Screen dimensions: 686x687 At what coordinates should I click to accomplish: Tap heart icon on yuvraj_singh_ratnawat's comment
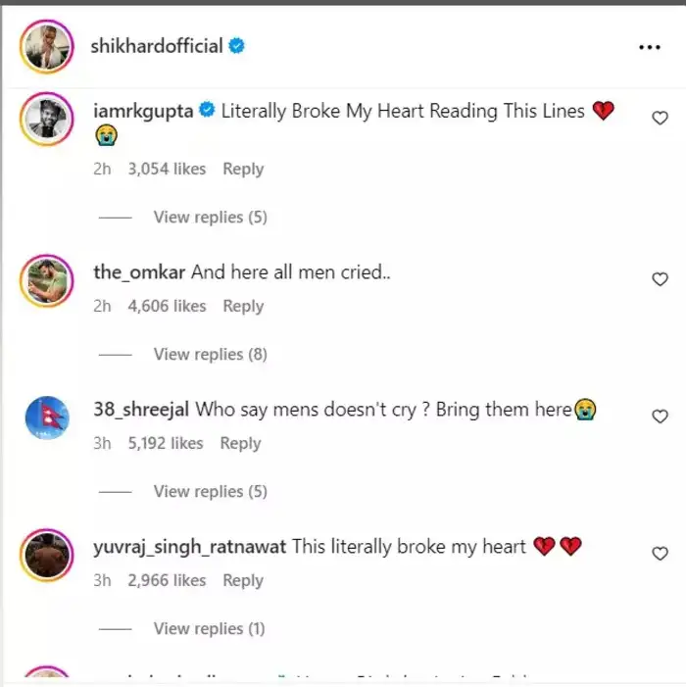(x=660, y=554)
